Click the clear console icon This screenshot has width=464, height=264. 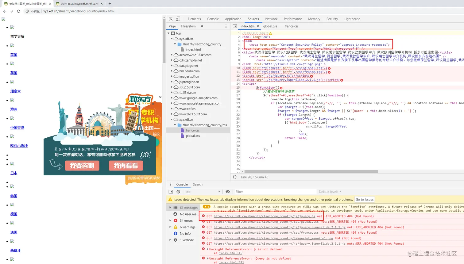[x=178, y=192]
